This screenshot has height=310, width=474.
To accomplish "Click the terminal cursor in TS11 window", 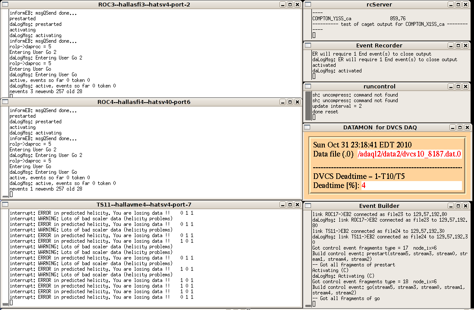I will (11, 302).
